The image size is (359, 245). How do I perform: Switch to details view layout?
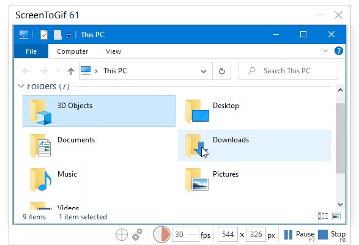[323, 216]
